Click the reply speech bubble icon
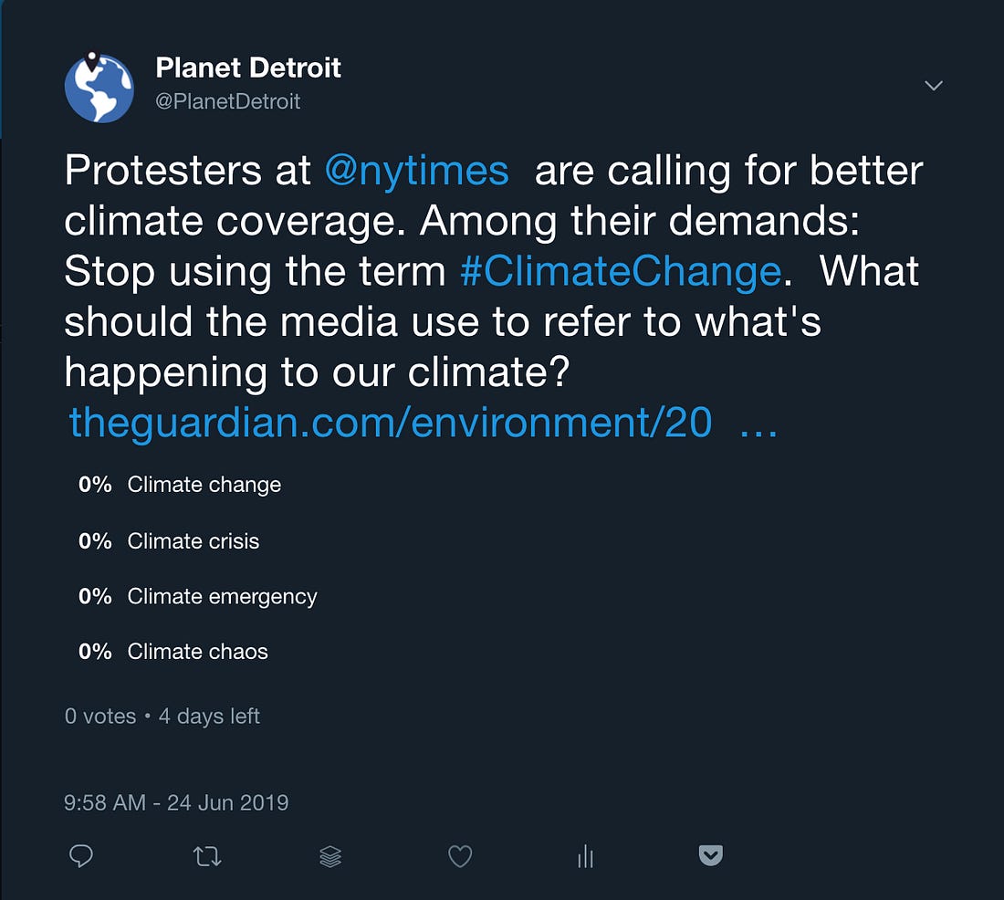The height and width of the screenshot is (900, 1004). click(80, 856)
